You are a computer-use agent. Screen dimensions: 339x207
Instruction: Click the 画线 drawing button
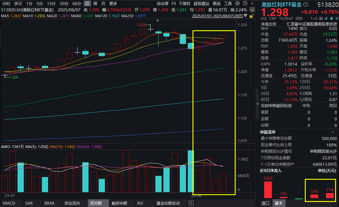click(x=217, y=4)
